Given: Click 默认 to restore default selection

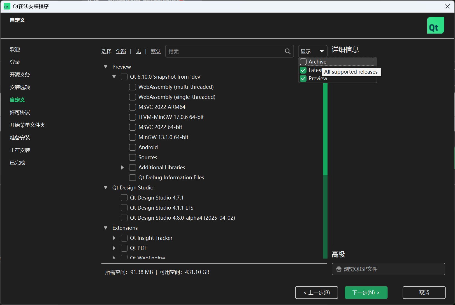Looking at the screenshot, I should pyautogui.click(x=156, y=51).
